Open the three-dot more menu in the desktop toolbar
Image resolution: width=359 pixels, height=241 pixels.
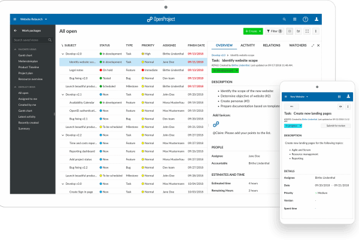[x=316, y=31]
